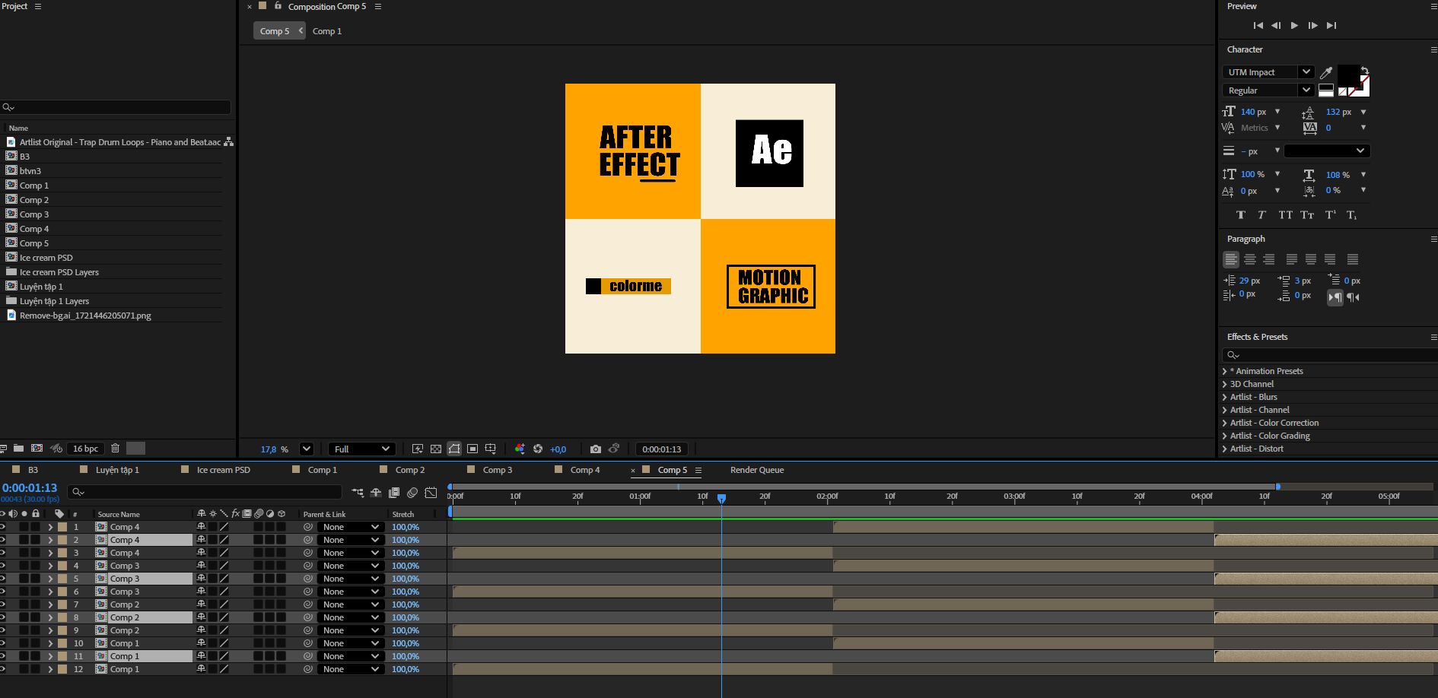This screenshot has height=698, width=1438.
Task: Click the Comp 1 breadcrumb in viewer
Action: [x=327, y=31]
